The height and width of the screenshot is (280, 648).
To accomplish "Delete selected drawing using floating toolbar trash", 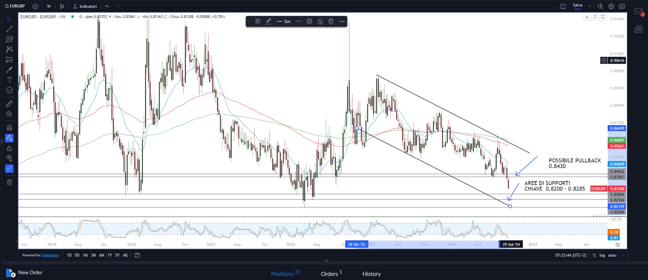I will (331, 21).
